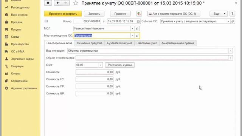Viewport: 242px width, 136px height.
Task: Open the Событие ОС item form icon
Action: tap(233, 22)
